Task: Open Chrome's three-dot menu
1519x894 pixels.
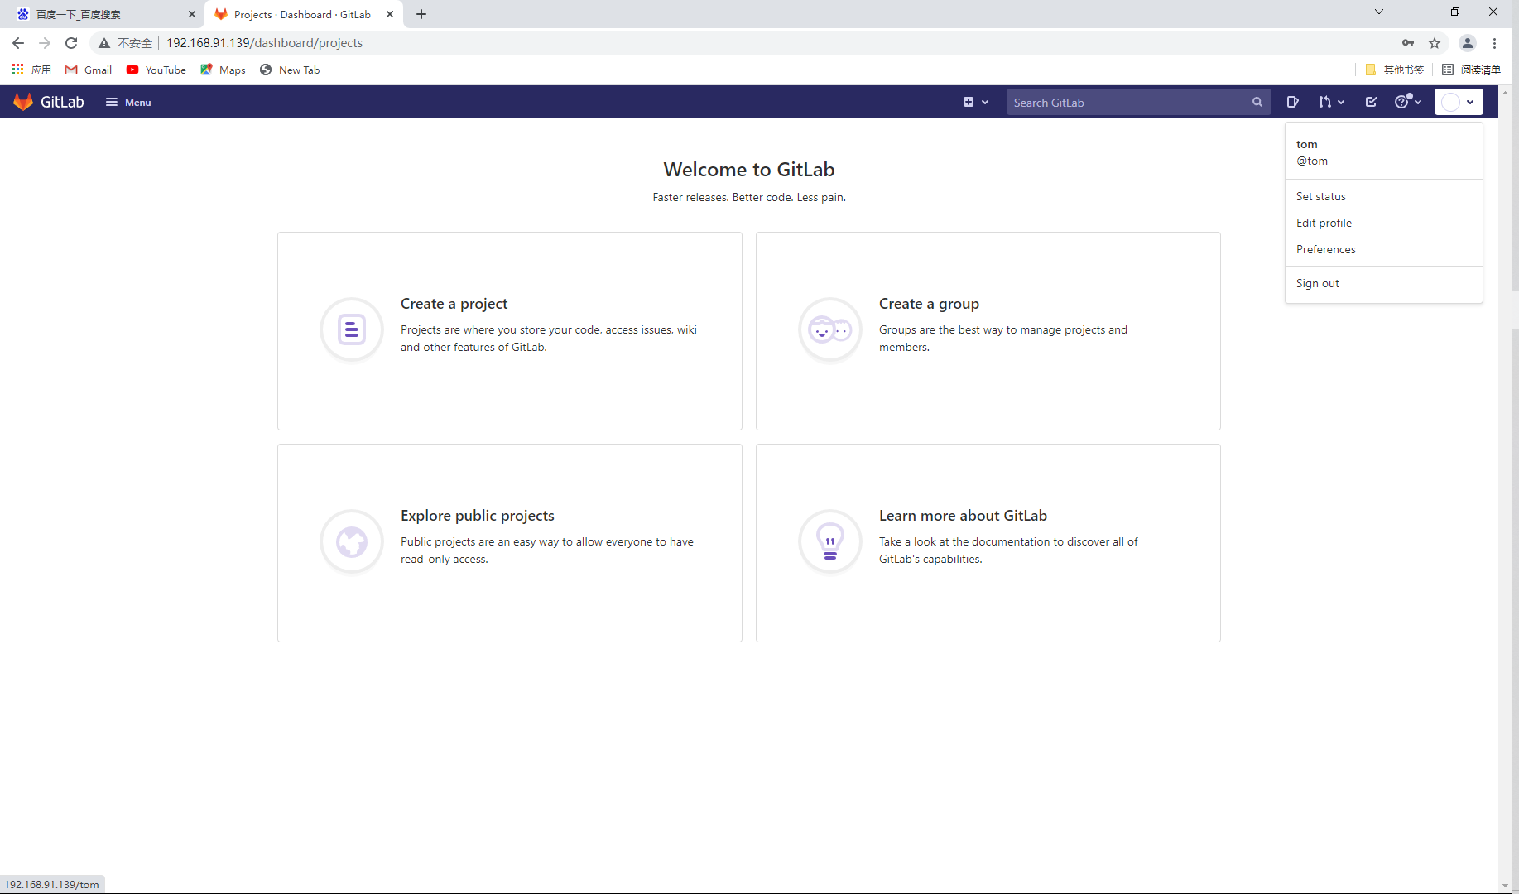Action: click(1494, 43)
